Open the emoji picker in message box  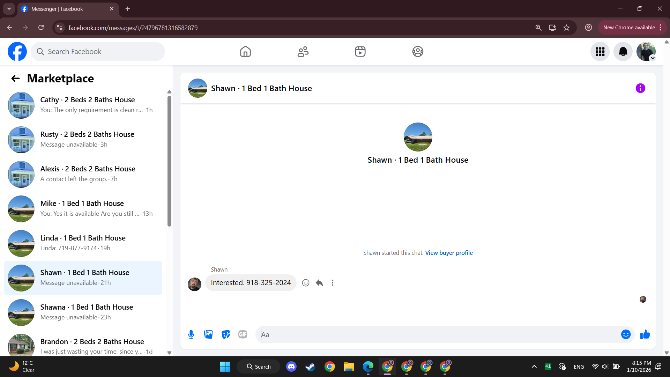coord(626,334)
